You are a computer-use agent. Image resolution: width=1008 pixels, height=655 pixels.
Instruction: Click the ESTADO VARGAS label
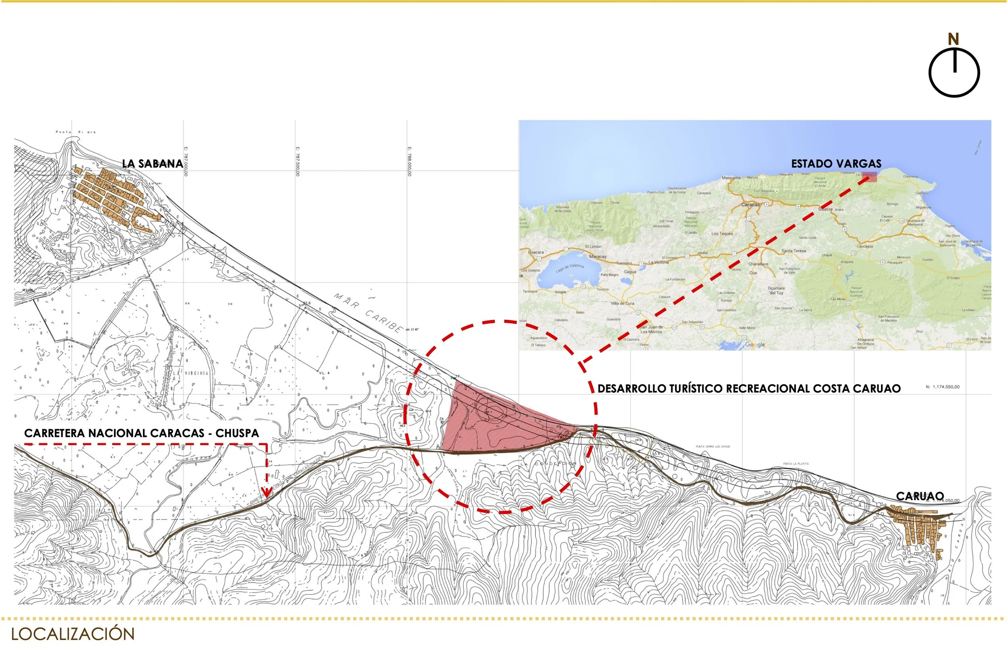[x=836, y=163]
